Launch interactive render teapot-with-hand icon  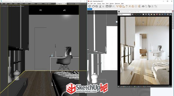click(x=96, y=6)
